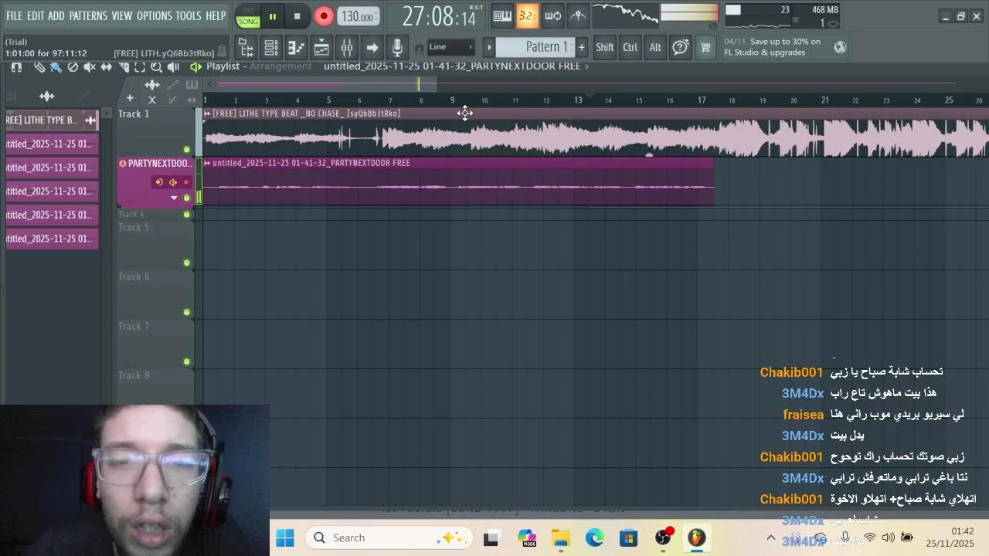This screenshot has height=556, width=989.
Task: Open the untitled_2025-11-25 clip menu arrow
Action: pos(207,163)
